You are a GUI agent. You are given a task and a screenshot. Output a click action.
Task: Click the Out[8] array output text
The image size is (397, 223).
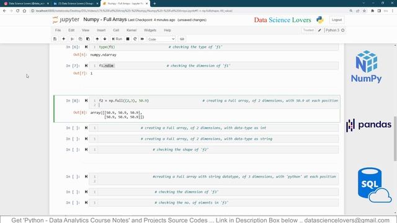point(117,115)
